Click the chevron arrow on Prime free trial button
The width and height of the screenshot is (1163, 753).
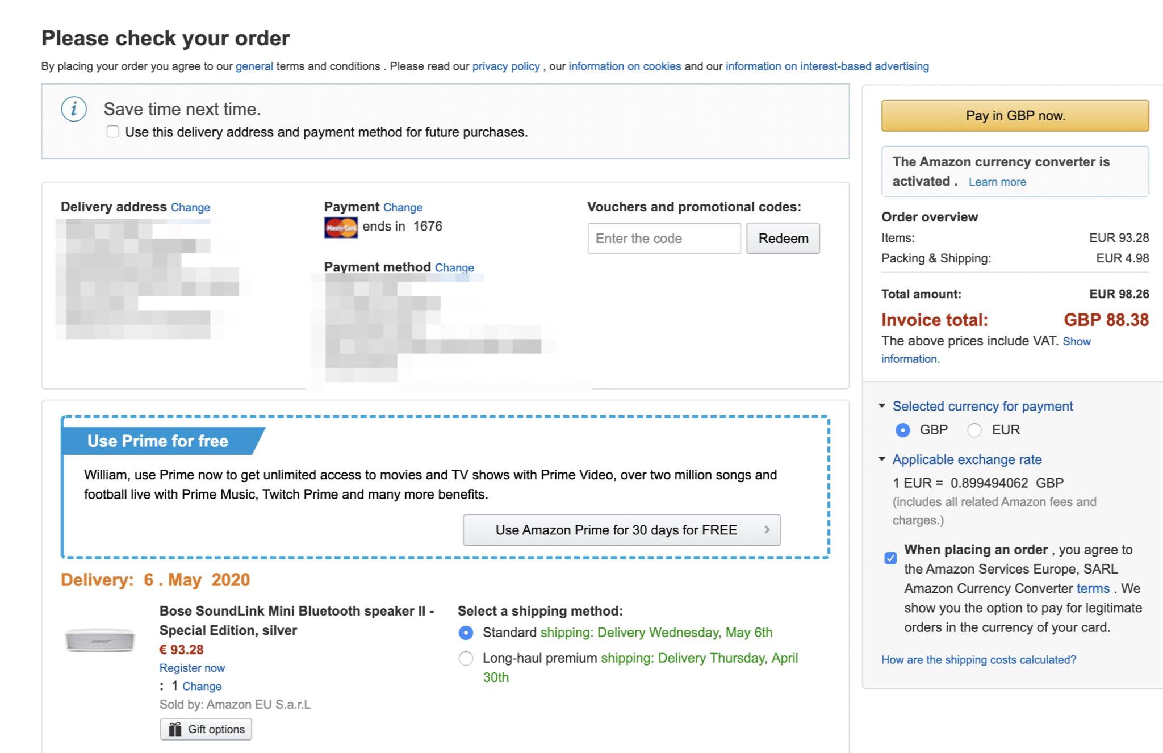pyautogui.click(x=767, y=530)
